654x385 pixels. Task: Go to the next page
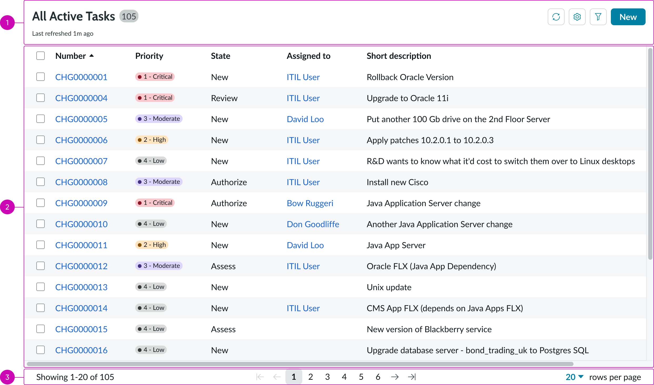tap(395, 377)
